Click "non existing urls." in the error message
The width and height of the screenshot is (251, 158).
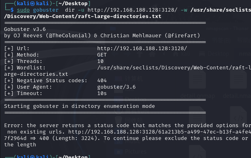tap(36, 132)
